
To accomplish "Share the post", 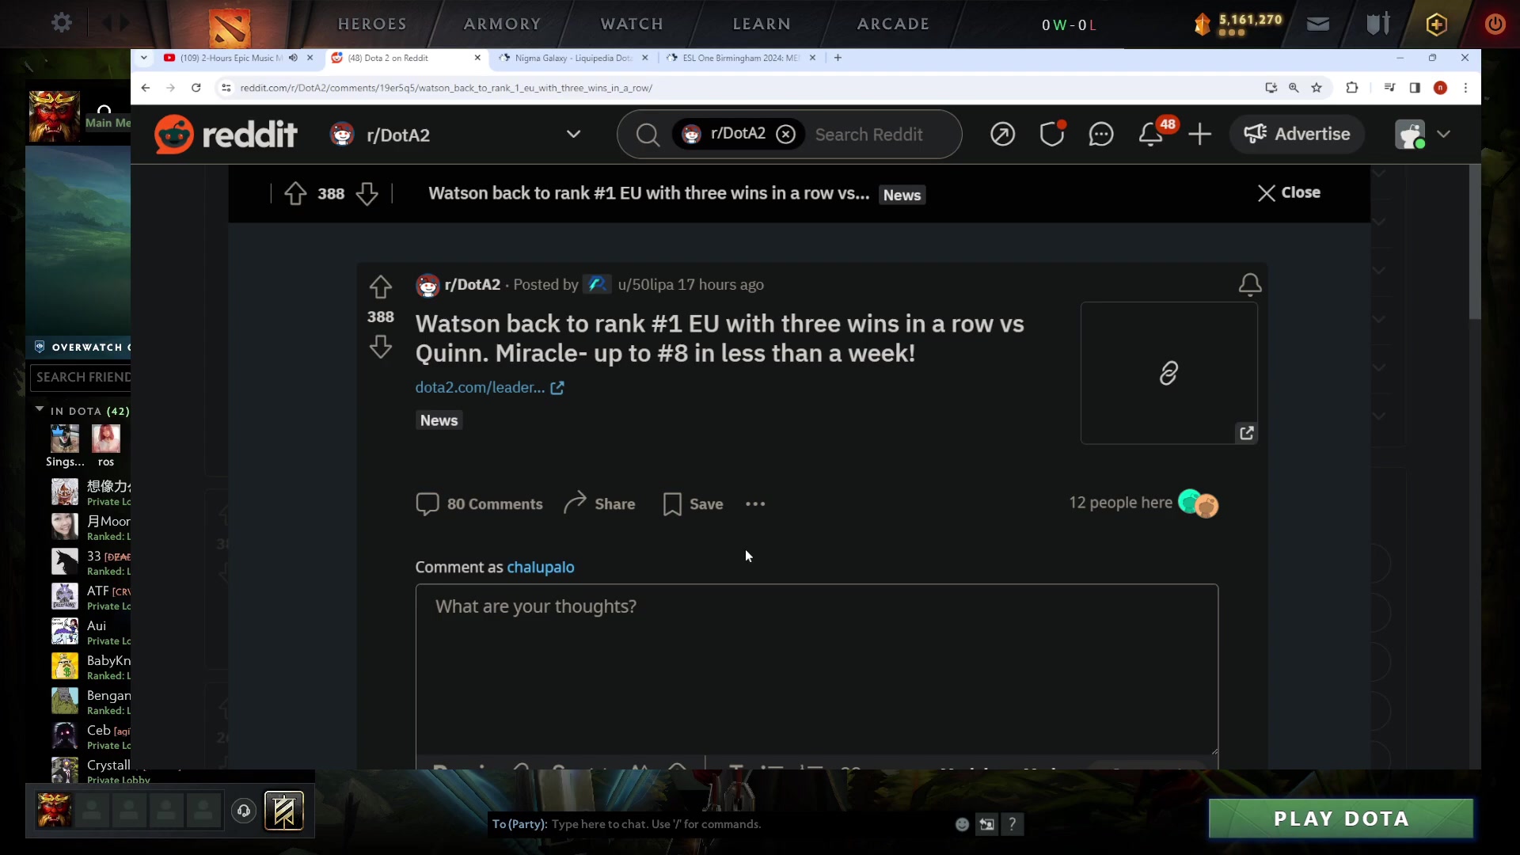I will 599,504.
